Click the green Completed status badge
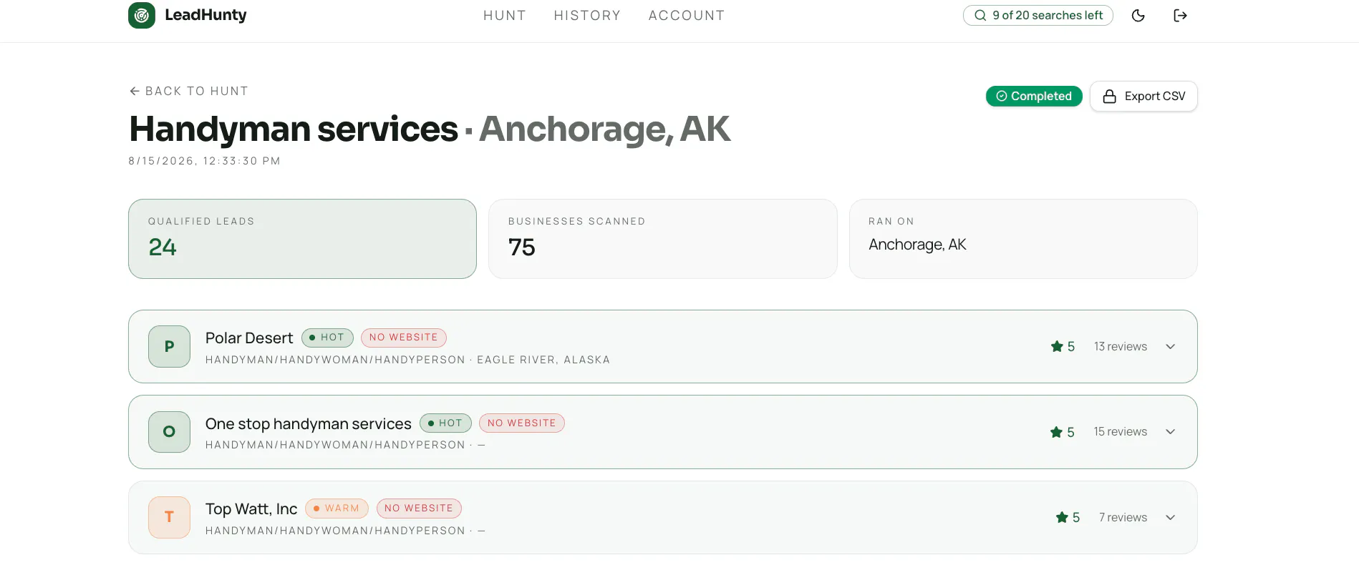 [x=1034, y=97]
